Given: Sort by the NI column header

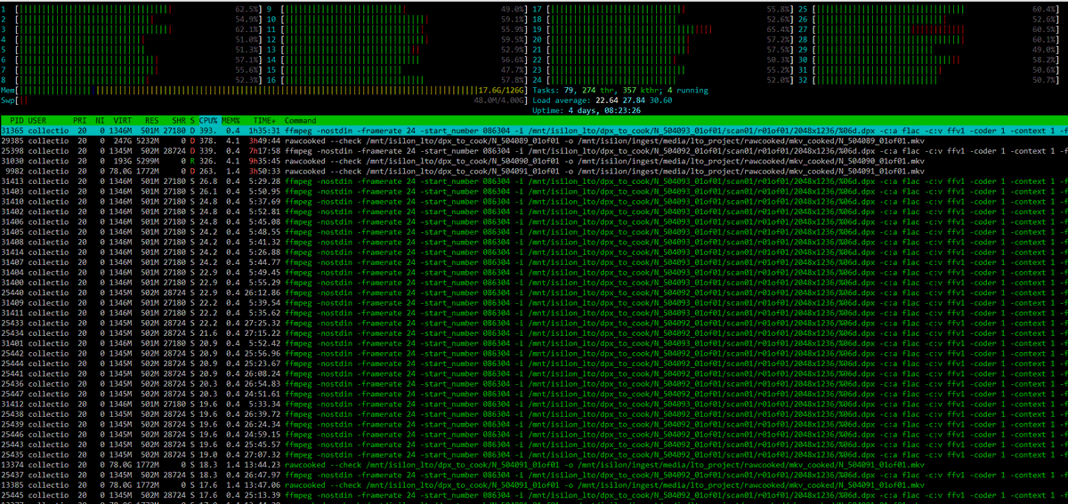Looking at the screenshot, I should tap(101, 120).
